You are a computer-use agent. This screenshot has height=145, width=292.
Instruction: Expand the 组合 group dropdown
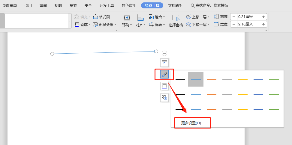click(164, 17)
